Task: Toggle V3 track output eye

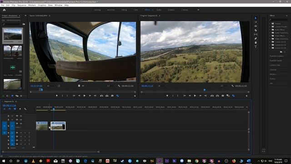Action: [21, 116]
